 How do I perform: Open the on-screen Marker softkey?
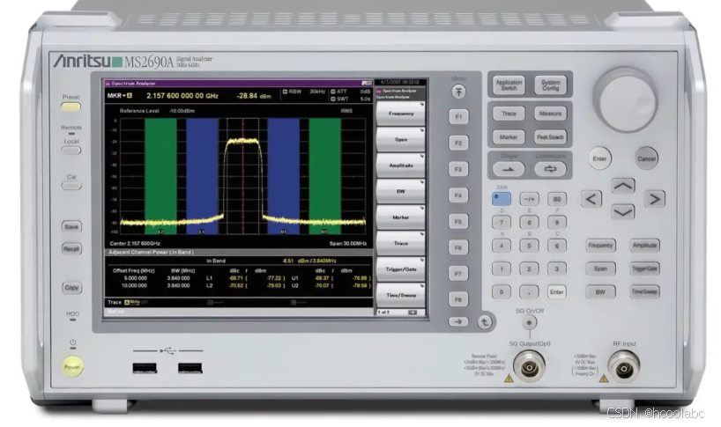tap(400, 217)
